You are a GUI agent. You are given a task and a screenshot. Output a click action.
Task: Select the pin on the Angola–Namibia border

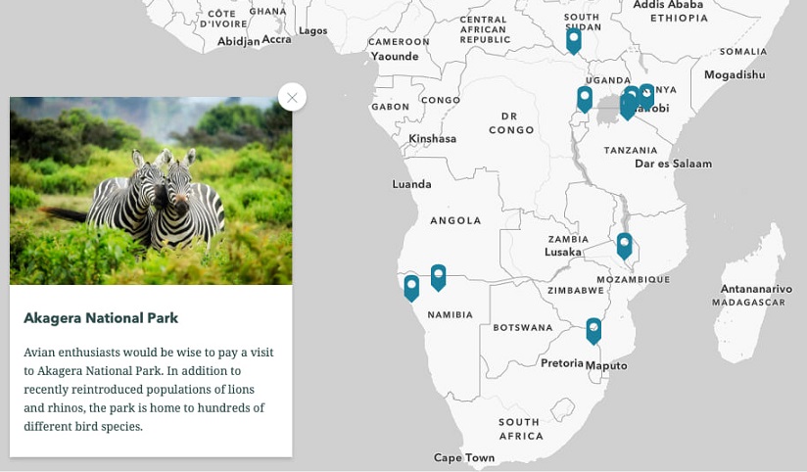[x=438, y=277]
